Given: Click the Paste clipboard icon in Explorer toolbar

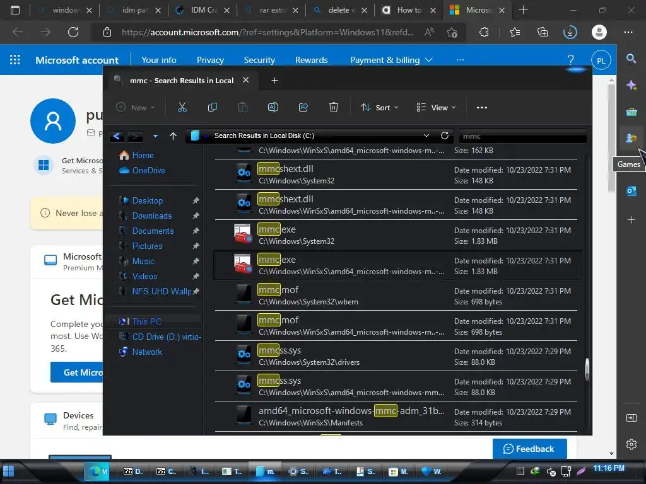Looking at the screenshot, I should coord(243,107).
